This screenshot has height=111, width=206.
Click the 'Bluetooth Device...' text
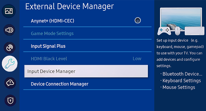182,74
